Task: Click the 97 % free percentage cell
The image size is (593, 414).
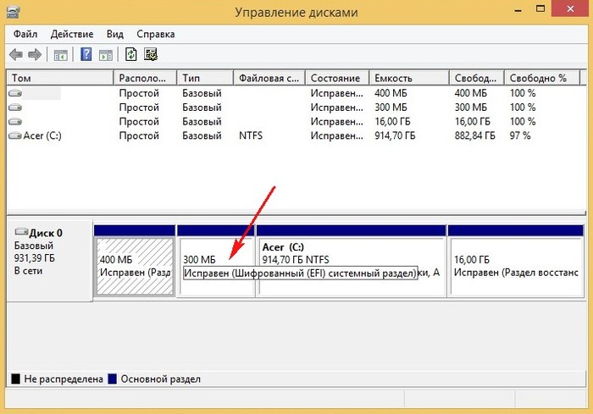Action: (x=520, y=135)
